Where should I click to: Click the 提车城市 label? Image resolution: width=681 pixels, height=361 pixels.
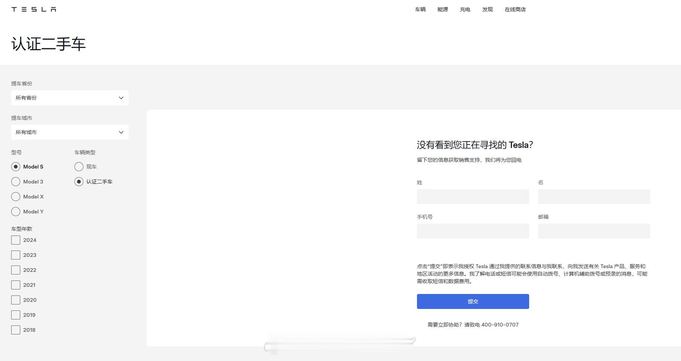(22, 118)
